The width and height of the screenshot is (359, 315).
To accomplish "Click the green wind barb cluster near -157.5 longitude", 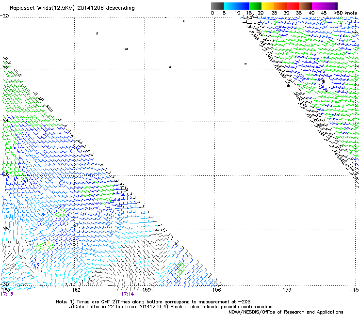I will point(180,268).
